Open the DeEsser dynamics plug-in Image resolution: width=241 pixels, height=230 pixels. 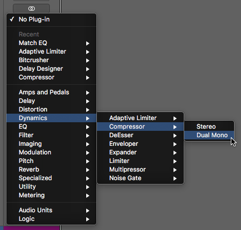coord(140,135)
